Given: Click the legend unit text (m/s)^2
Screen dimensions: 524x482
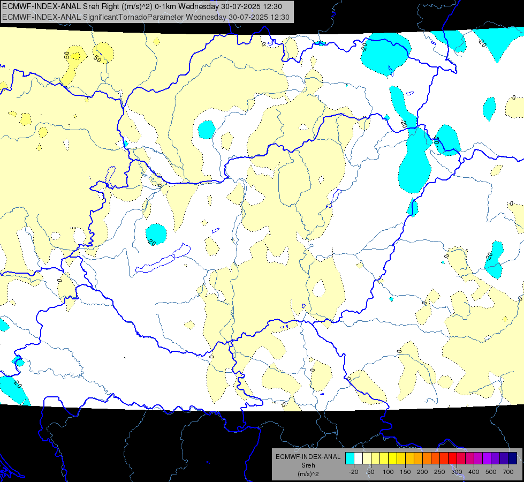Looking at the screenshot, I should click(308, 474).
